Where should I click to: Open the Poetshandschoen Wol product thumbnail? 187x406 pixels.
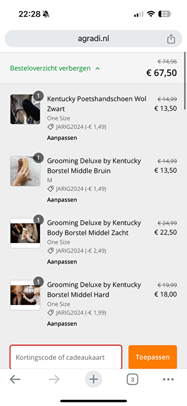pos(25,109)
